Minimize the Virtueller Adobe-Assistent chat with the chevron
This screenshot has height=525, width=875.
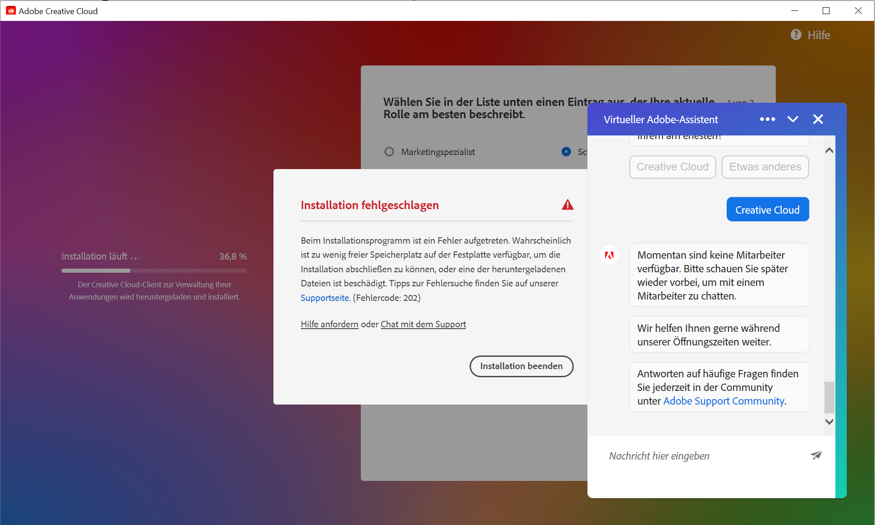coord(793,119)
